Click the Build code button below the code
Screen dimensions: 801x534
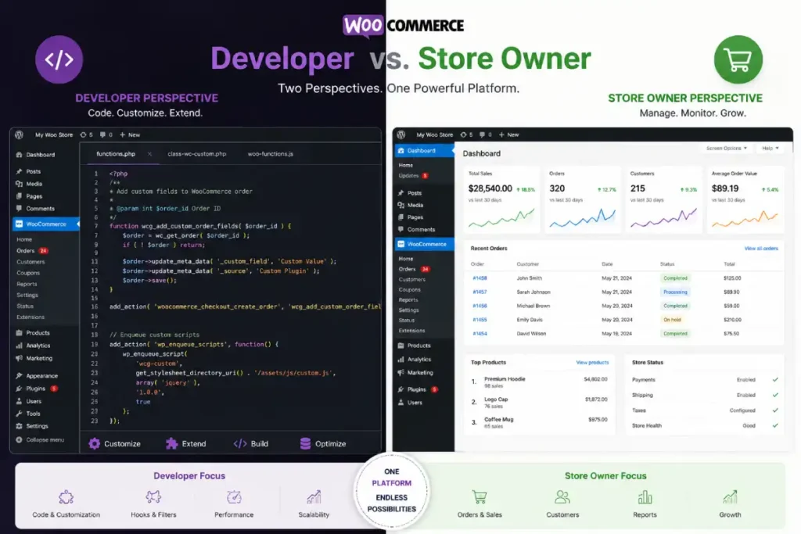[251, 443]
